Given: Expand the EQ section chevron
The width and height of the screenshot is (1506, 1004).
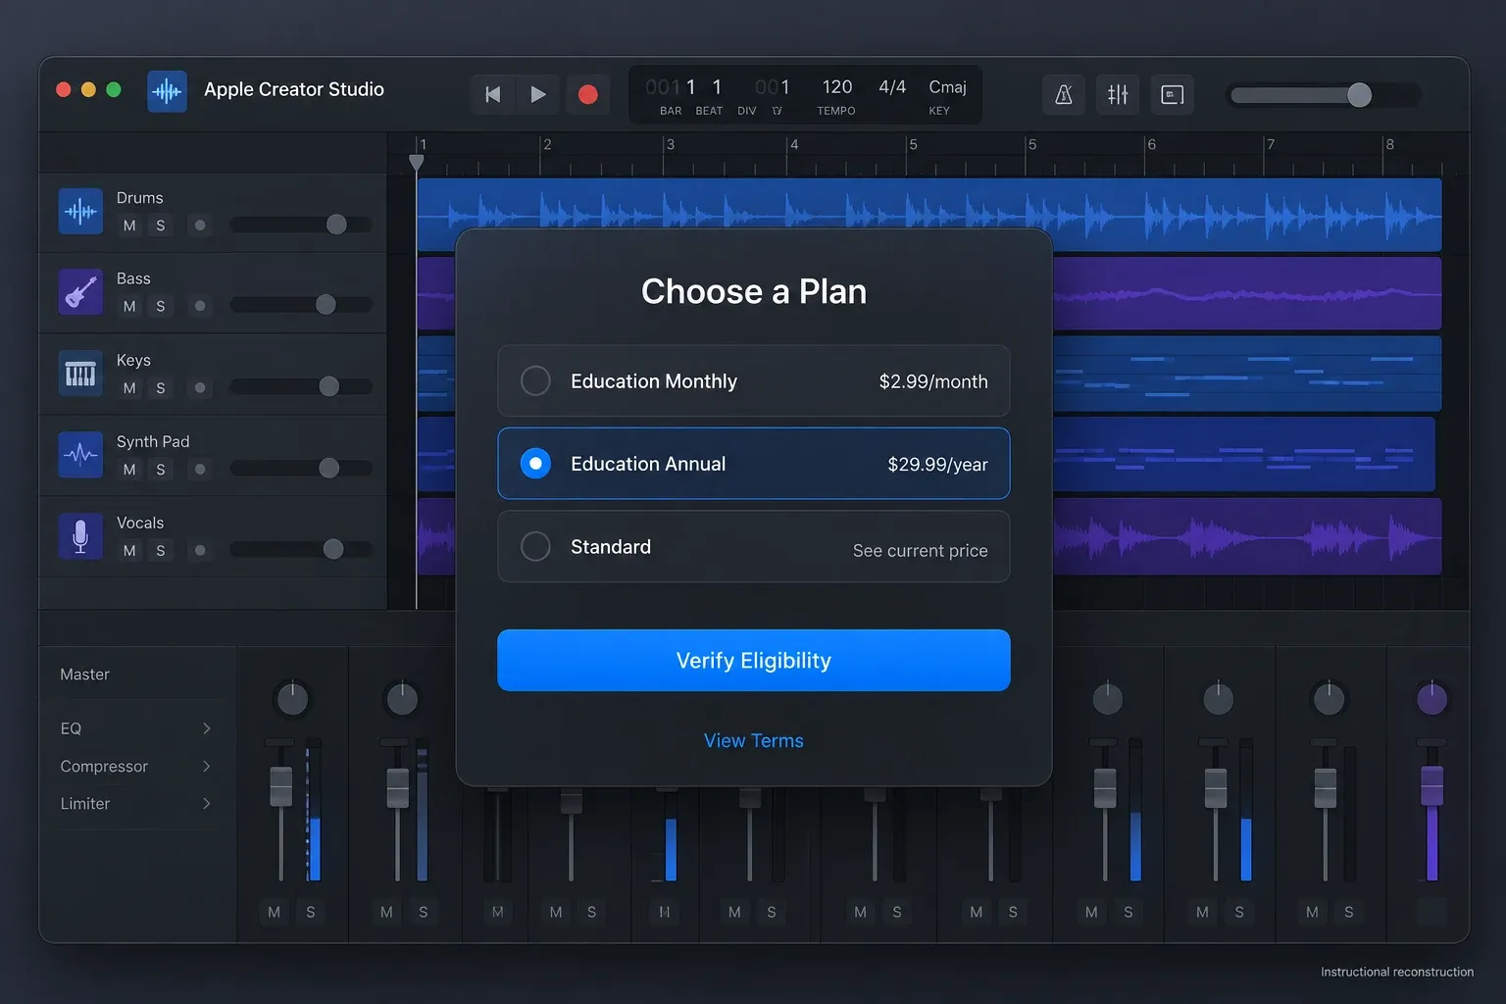Looking at the screenshot, I should click(x=206, y=728).
